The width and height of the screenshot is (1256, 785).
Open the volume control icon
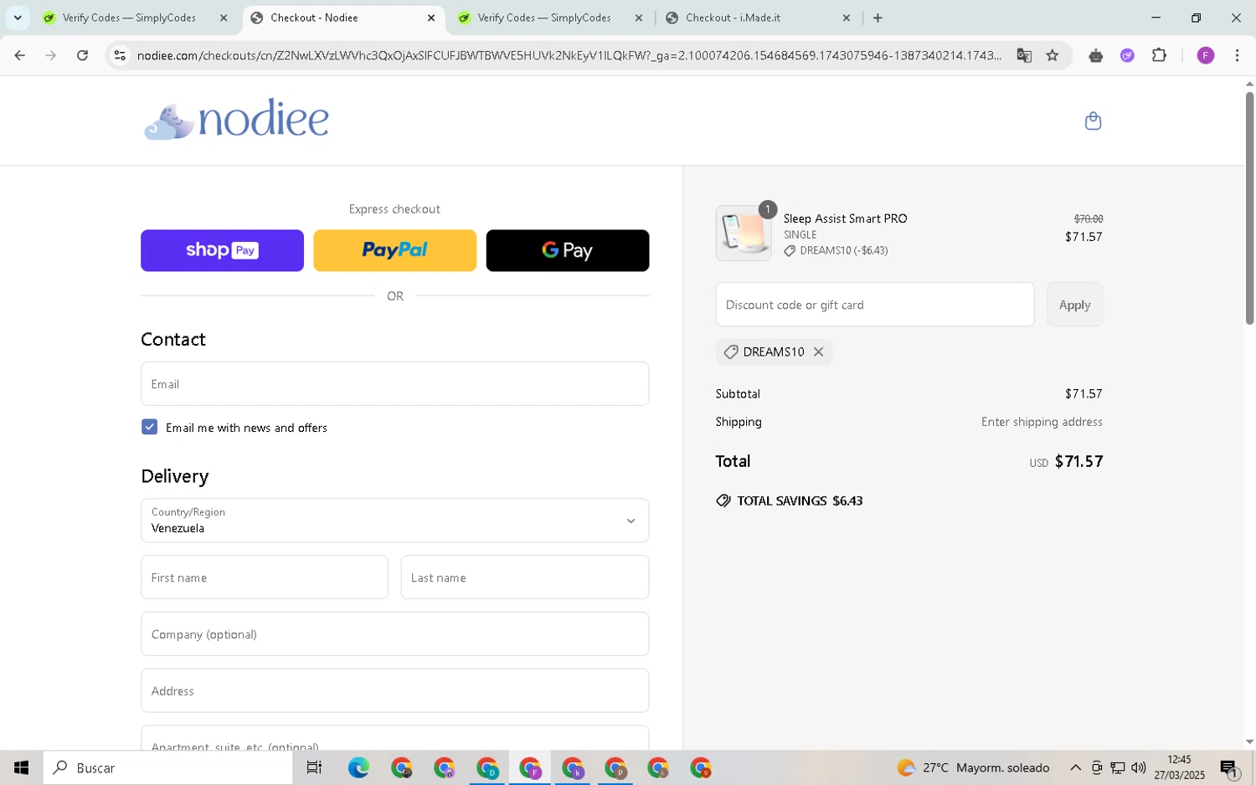tap(1139, 767)
